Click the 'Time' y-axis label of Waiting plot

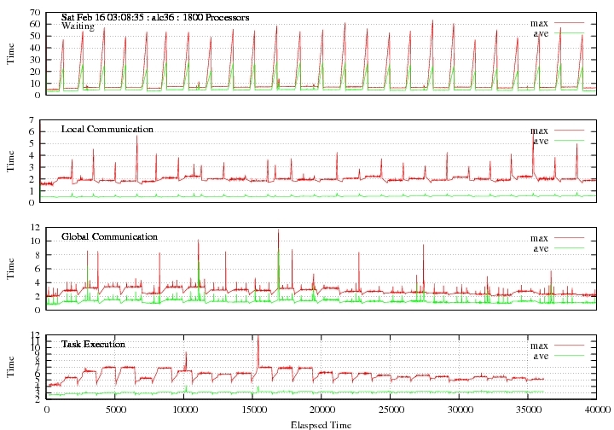click(11, 53)
